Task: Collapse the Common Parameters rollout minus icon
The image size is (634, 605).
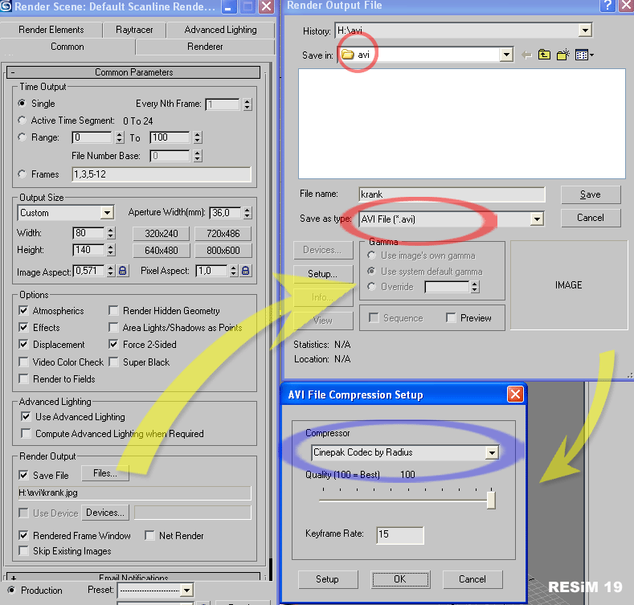Action: click(x=13, y=72)
